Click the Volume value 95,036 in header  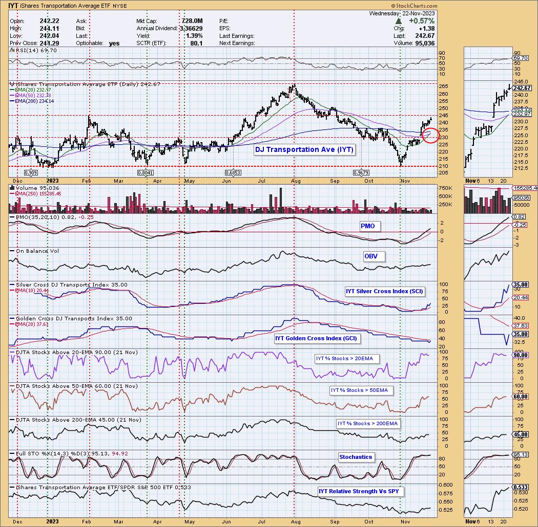(x=425, y=43)
